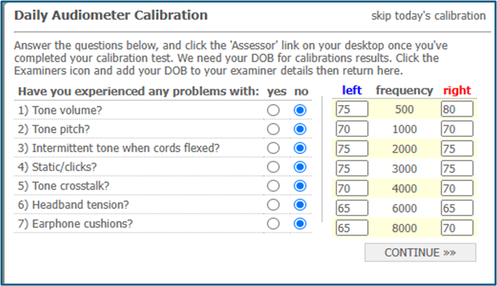The height and width of the screenshot is (286, 497).
Task: Click the left 8000 Hz value field
Action: tap(351, 228)
